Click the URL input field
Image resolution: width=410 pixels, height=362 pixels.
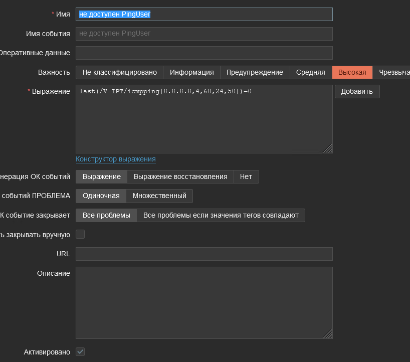[x=204, y=254]
